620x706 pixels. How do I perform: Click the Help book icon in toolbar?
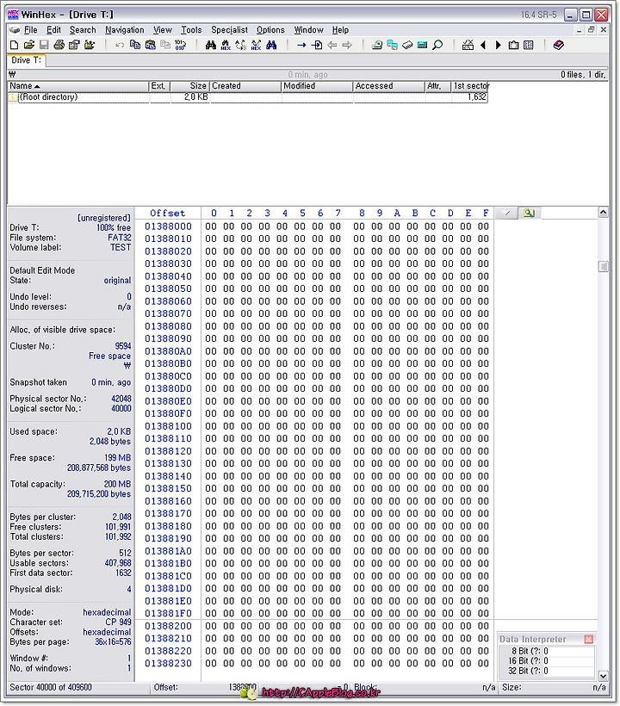point(559,45)
